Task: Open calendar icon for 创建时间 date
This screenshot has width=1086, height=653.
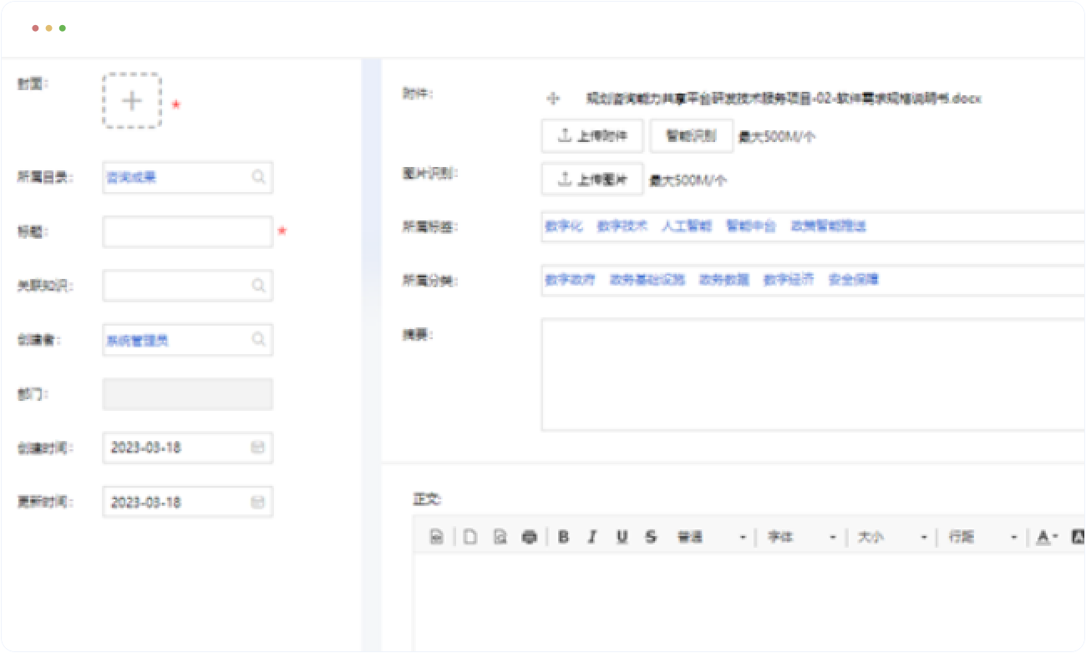Action: click(x=257, y=448)
